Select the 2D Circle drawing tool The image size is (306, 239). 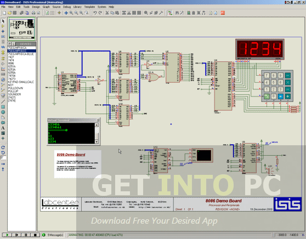(3, 112)
